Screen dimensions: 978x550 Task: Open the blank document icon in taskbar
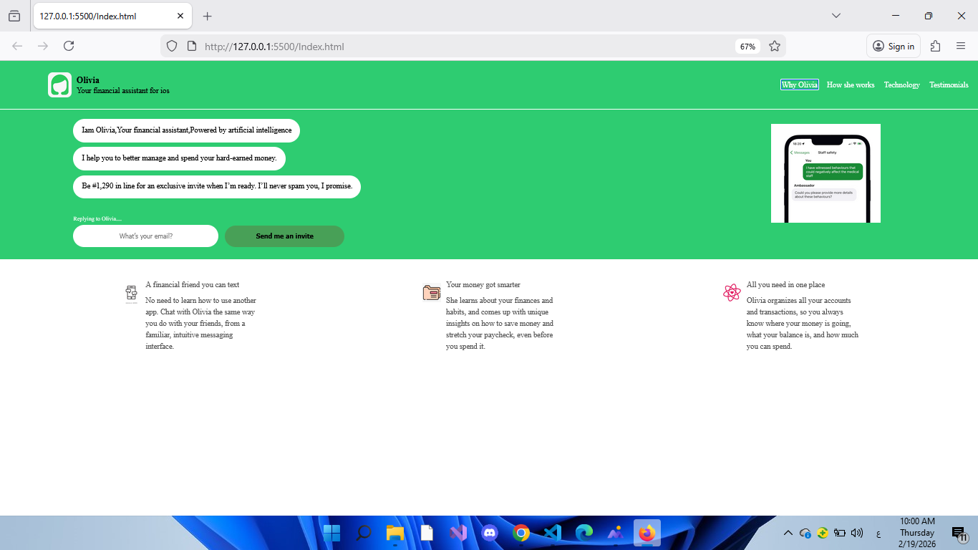pyautogui.click(x=427, y=533)
